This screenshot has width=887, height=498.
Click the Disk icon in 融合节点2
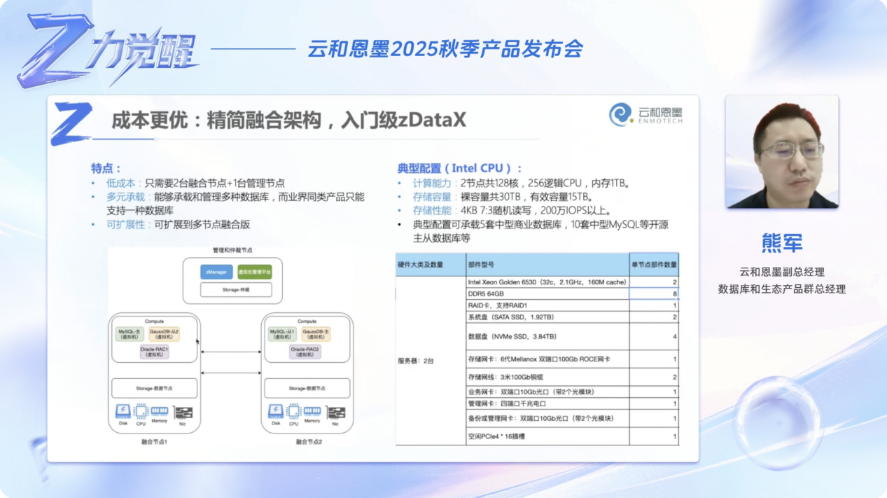pyautogui.click(x=276, y=411)
